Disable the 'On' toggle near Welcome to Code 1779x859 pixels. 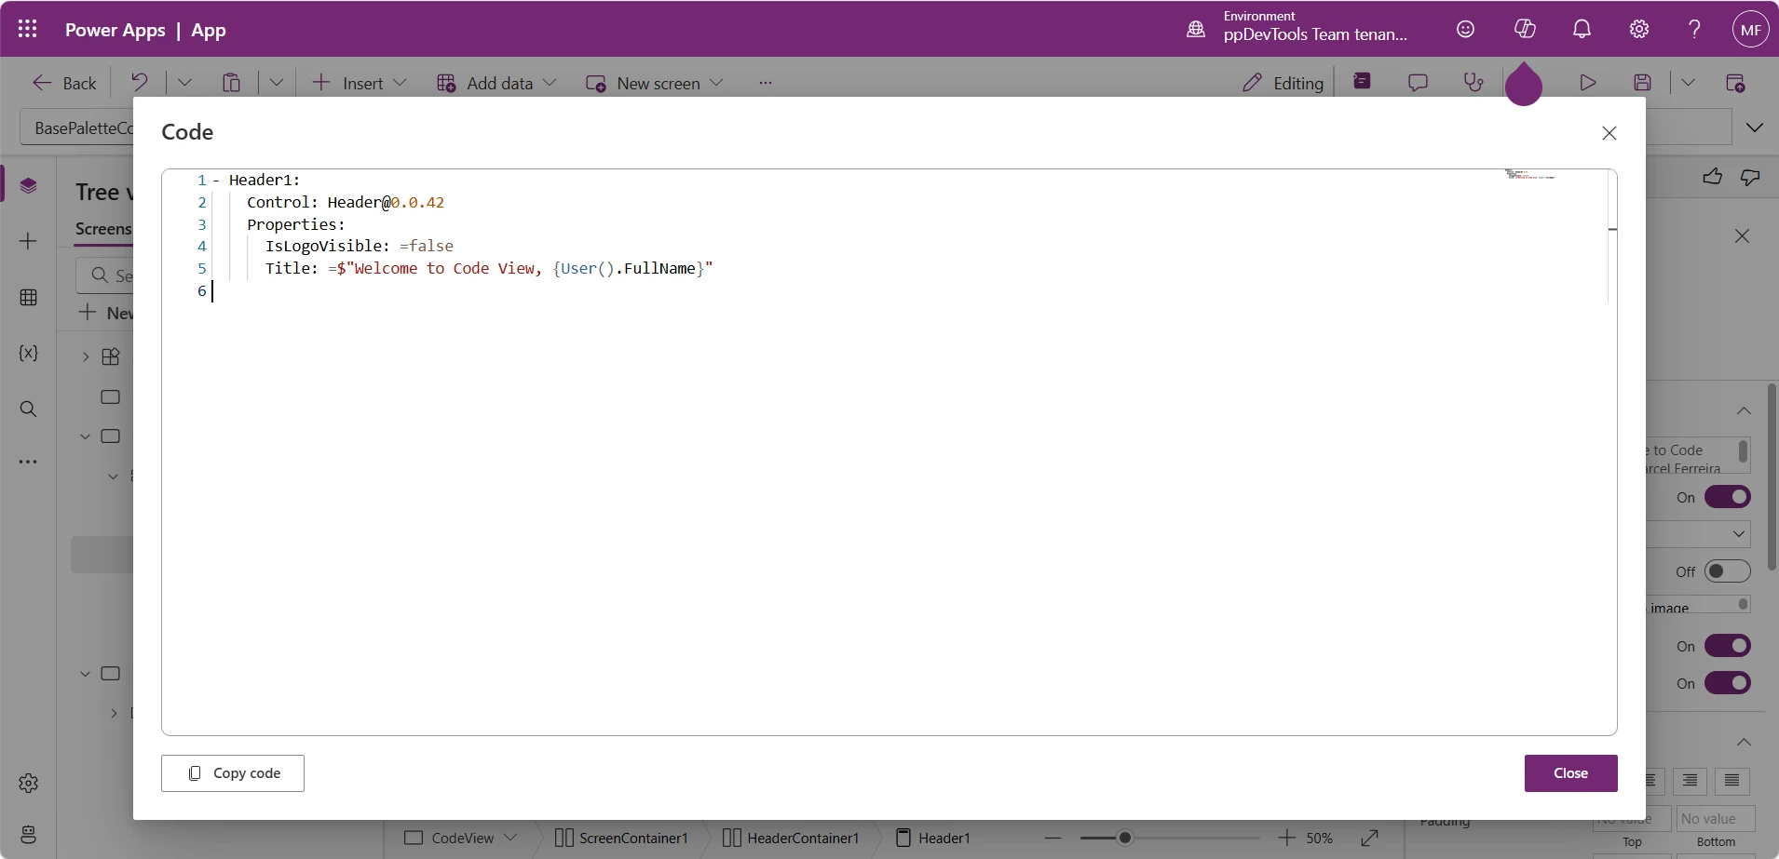(1725, 497)
